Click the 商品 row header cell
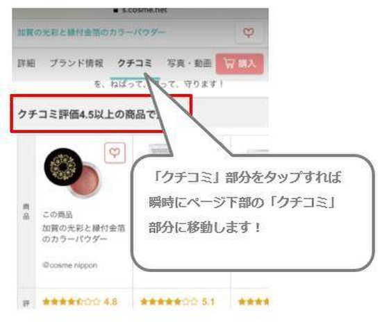The width and height of the screenshot is (382, 322). [26, 211]
